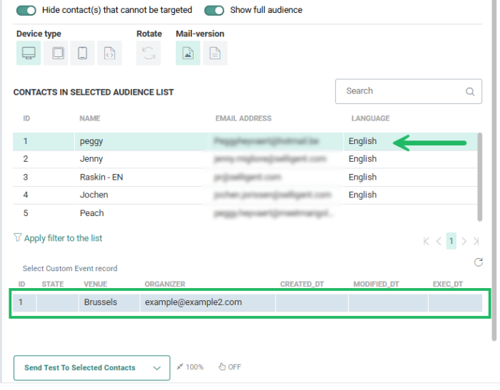
Task: Select the plain text mail-version icon
Action: coord(214,53)
